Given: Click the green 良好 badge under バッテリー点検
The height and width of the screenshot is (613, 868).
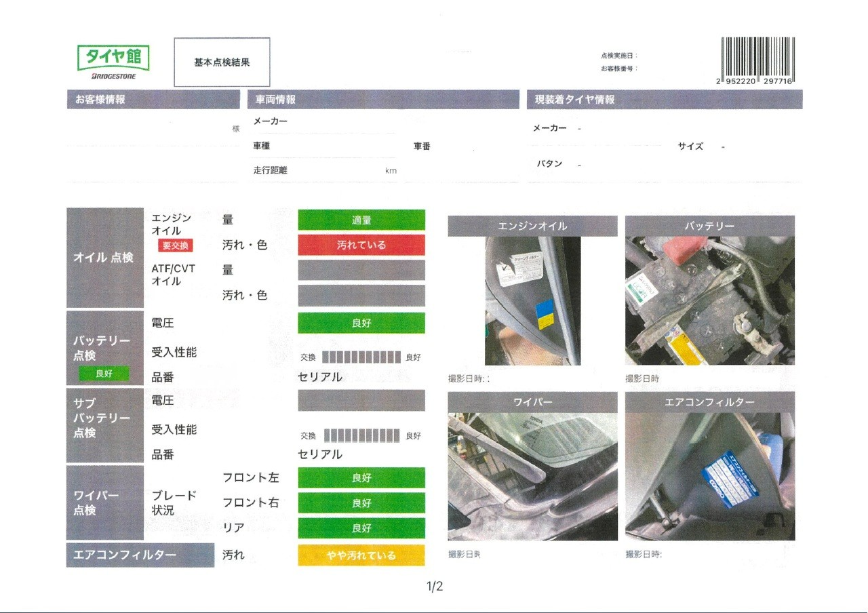Looking at the screenshot, I should [104, 373].
